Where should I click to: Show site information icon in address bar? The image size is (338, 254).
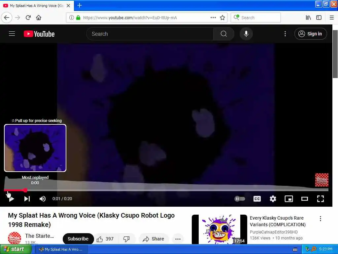click(71, 18)
